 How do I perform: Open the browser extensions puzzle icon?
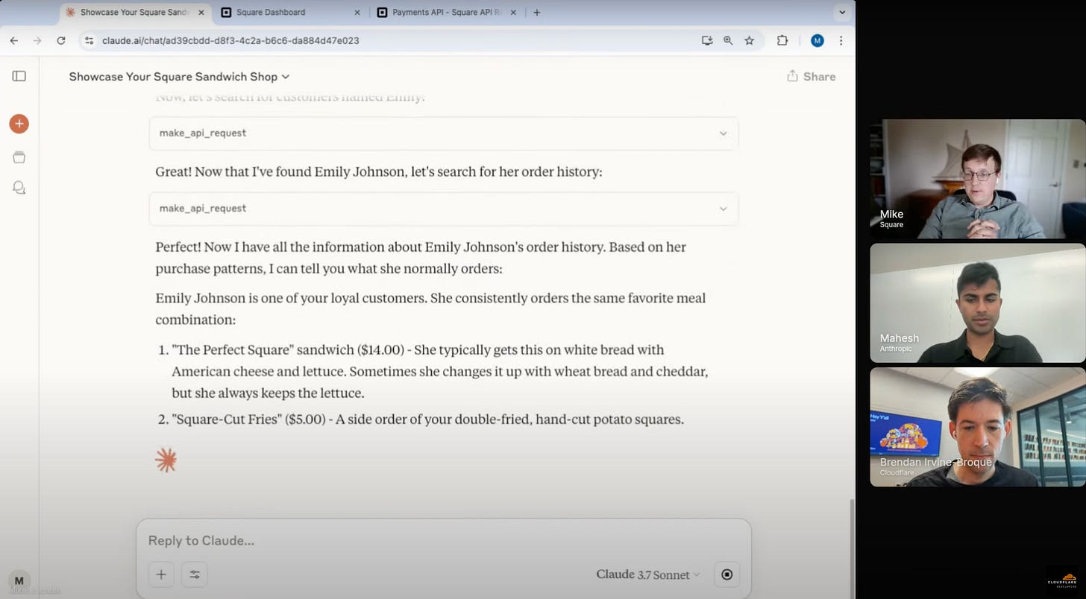coord(782,40)
